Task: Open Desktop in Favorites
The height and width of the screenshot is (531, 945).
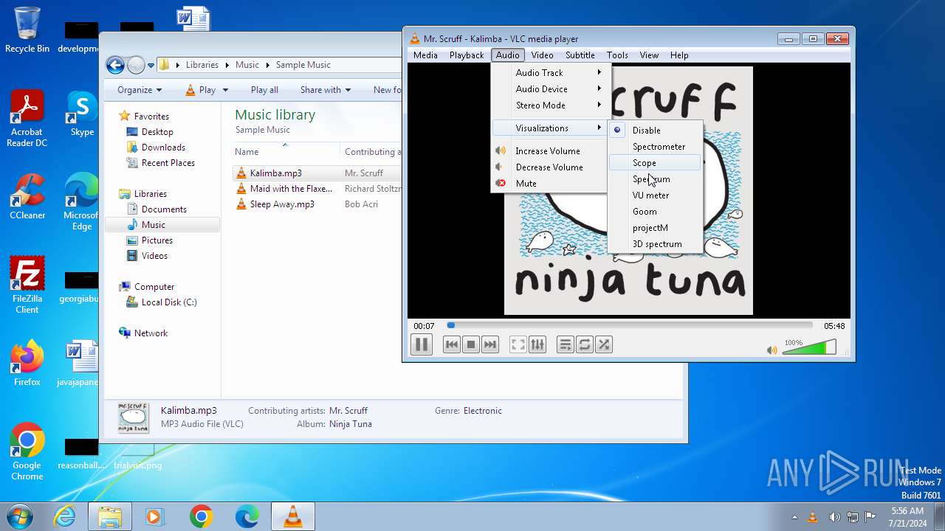Action: [157, 132]
